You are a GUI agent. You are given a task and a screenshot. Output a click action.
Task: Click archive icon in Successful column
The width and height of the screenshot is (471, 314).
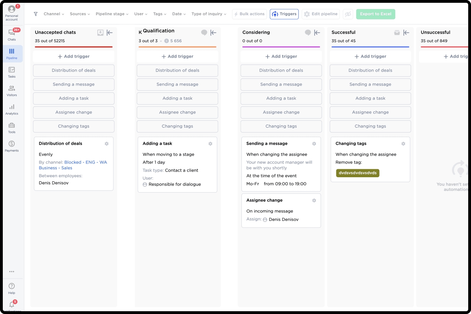pyautogui.click(x=397, y=32)
